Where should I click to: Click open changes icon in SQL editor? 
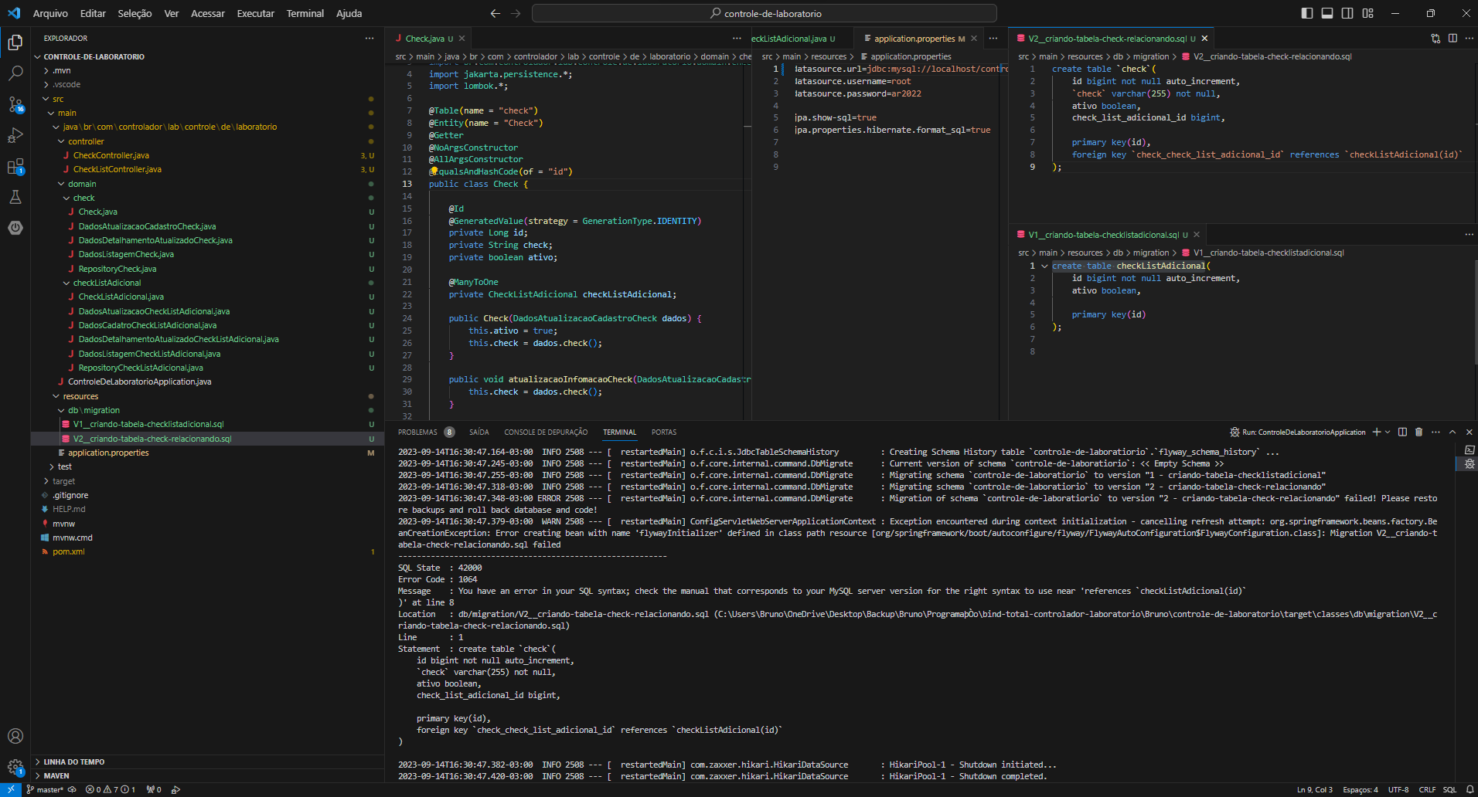click(1435, 38)
